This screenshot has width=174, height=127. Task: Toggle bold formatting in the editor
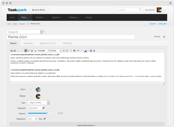tap(26, 51)
